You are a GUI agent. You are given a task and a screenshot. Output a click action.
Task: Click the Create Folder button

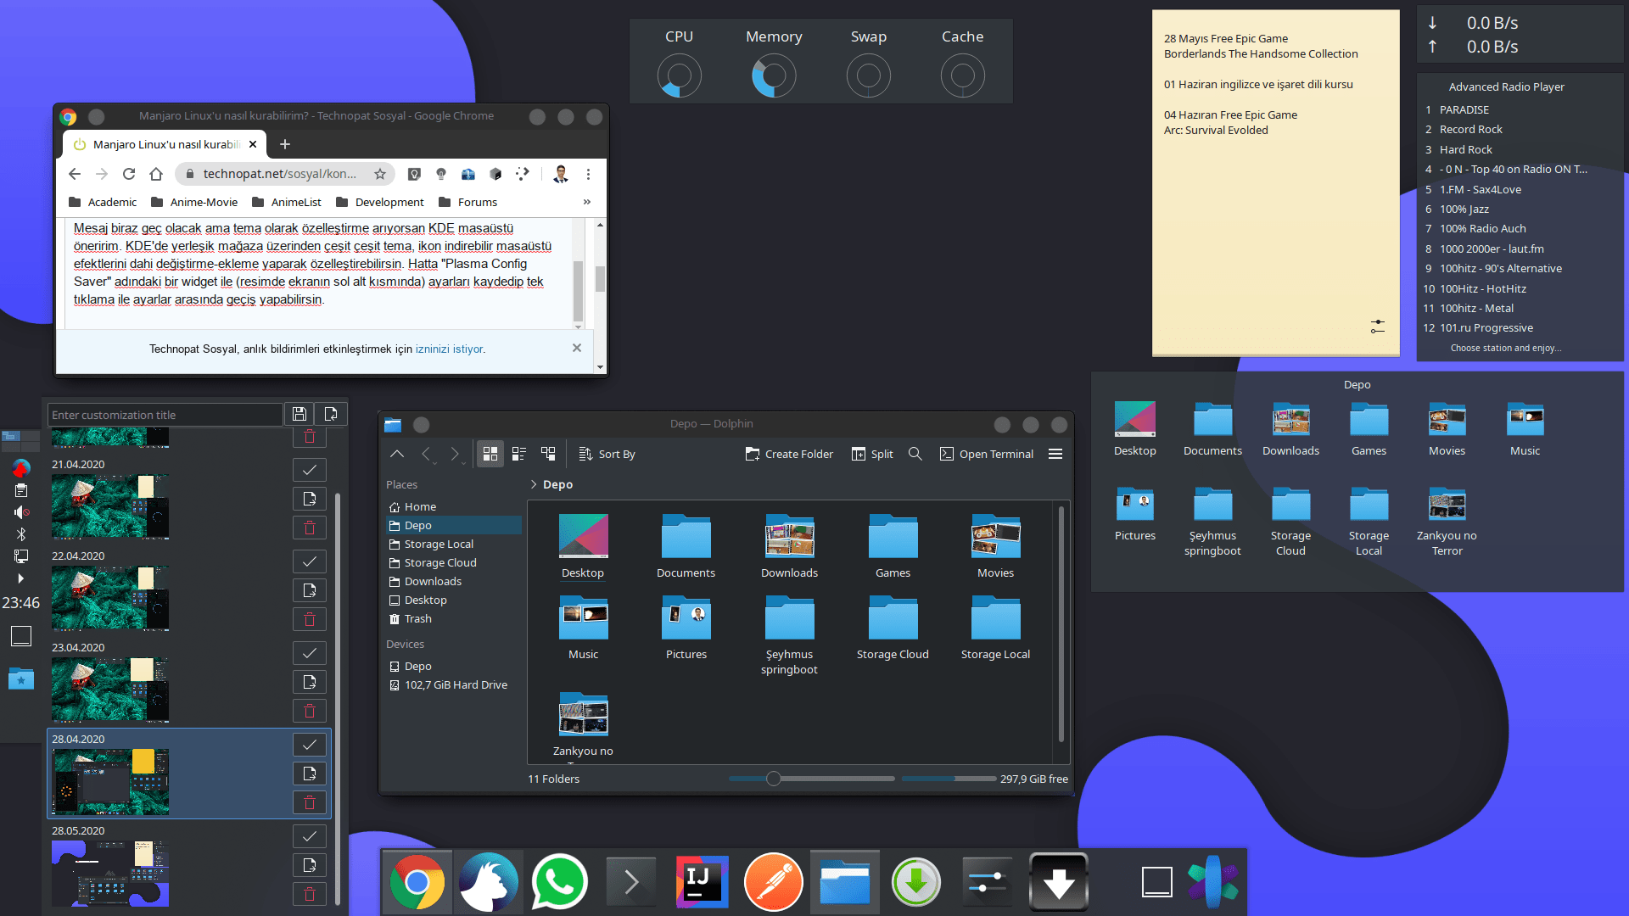coord(789,454)
